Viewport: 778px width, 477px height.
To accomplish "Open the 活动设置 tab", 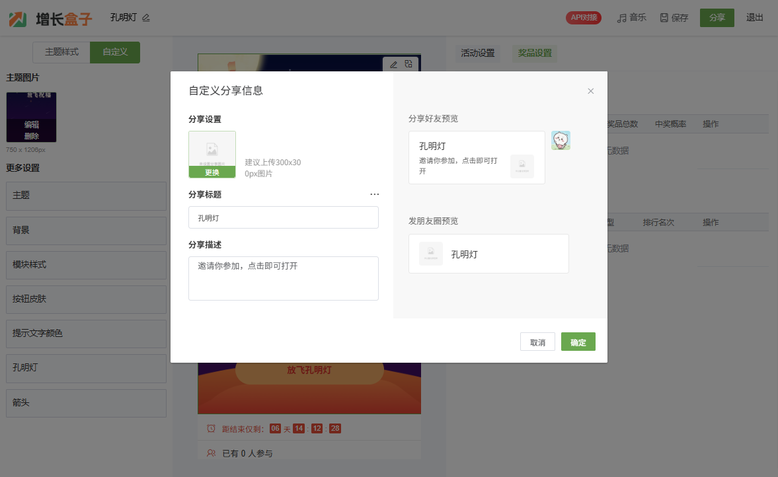I will (x=477, y=53).
